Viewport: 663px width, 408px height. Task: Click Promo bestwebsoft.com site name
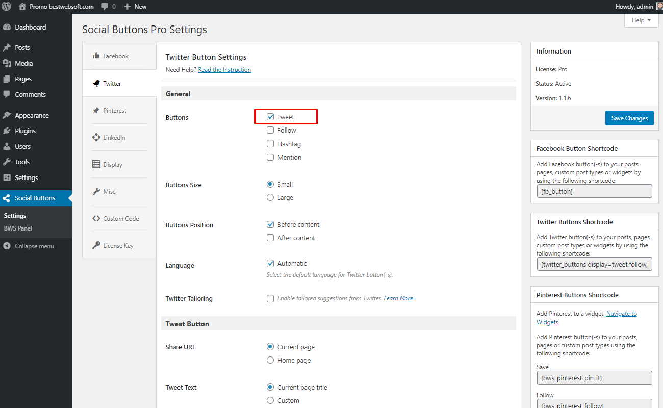click(62, 7)
